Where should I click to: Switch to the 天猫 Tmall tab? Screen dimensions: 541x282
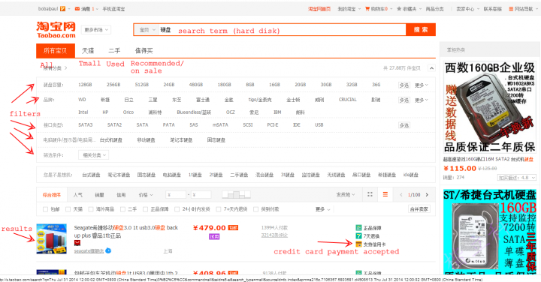coord(88,50)
